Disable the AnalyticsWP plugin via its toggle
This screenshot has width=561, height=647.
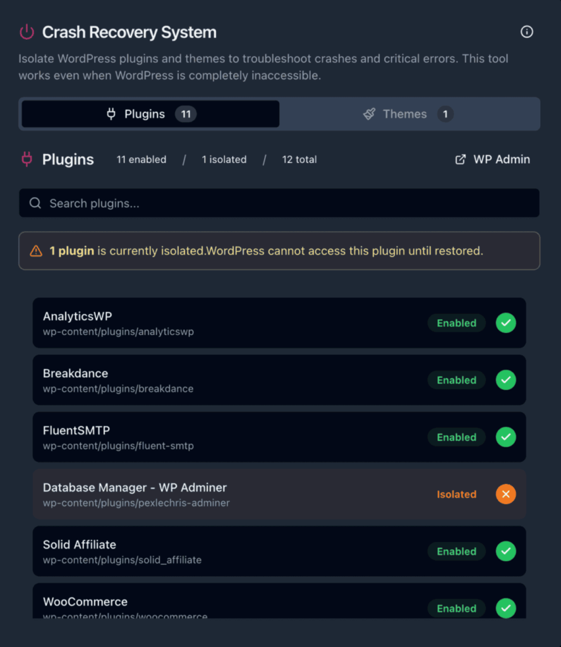pyautogui.click(x=505, y=323)
